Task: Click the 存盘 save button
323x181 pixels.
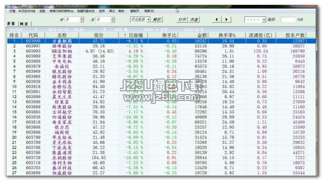Action: point(194,20)
